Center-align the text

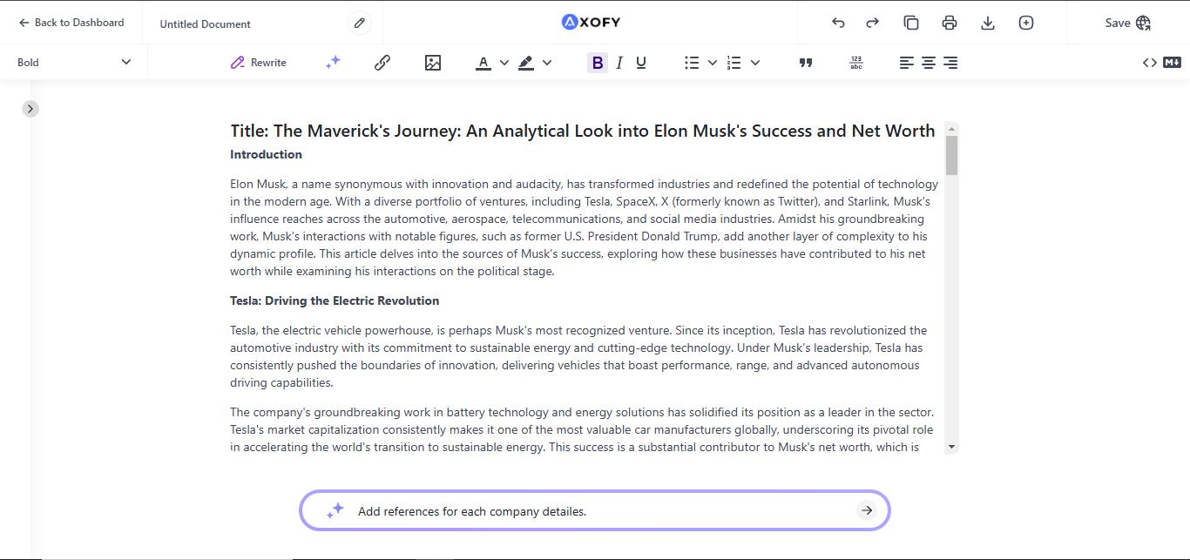coord(929,63)
